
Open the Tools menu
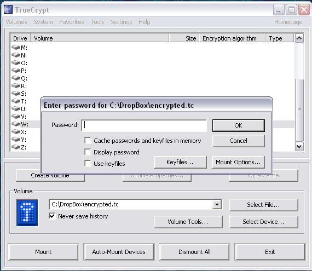[97, 22]
